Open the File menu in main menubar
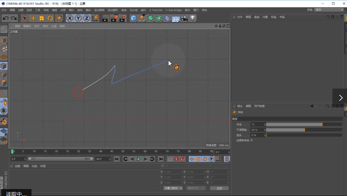The image size is (347, 196). click(x=4, y=10)
